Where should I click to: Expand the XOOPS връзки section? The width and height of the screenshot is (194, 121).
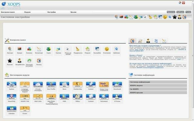(157, 92)
